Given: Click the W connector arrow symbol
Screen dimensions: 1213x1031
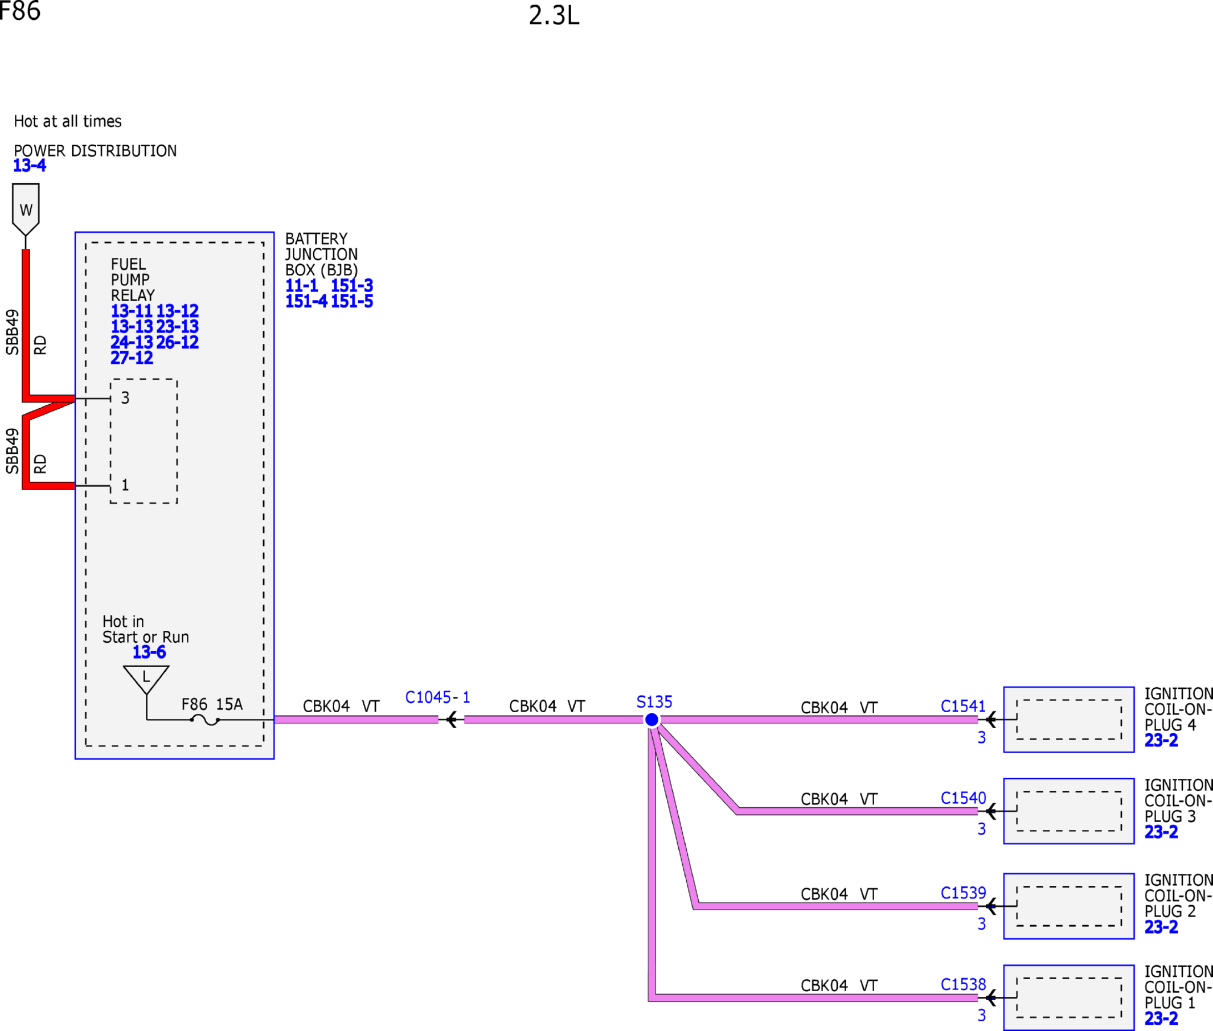Looking at the screenshot, I should click(26, 210).
